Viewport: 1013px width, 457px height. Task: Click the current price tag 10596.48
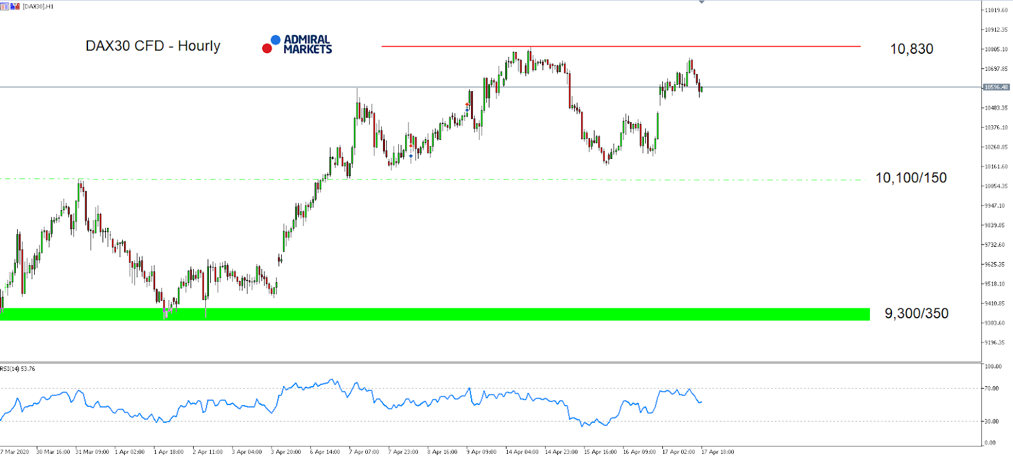tap(997, 87)
